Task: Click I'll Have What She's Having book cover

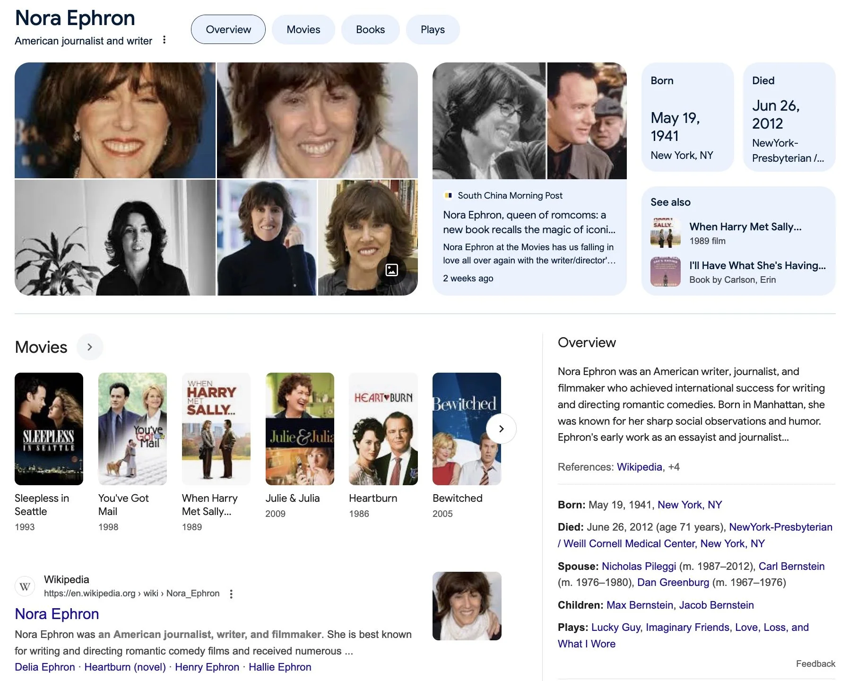Action: pyautogui.click(x=666, y=271)
